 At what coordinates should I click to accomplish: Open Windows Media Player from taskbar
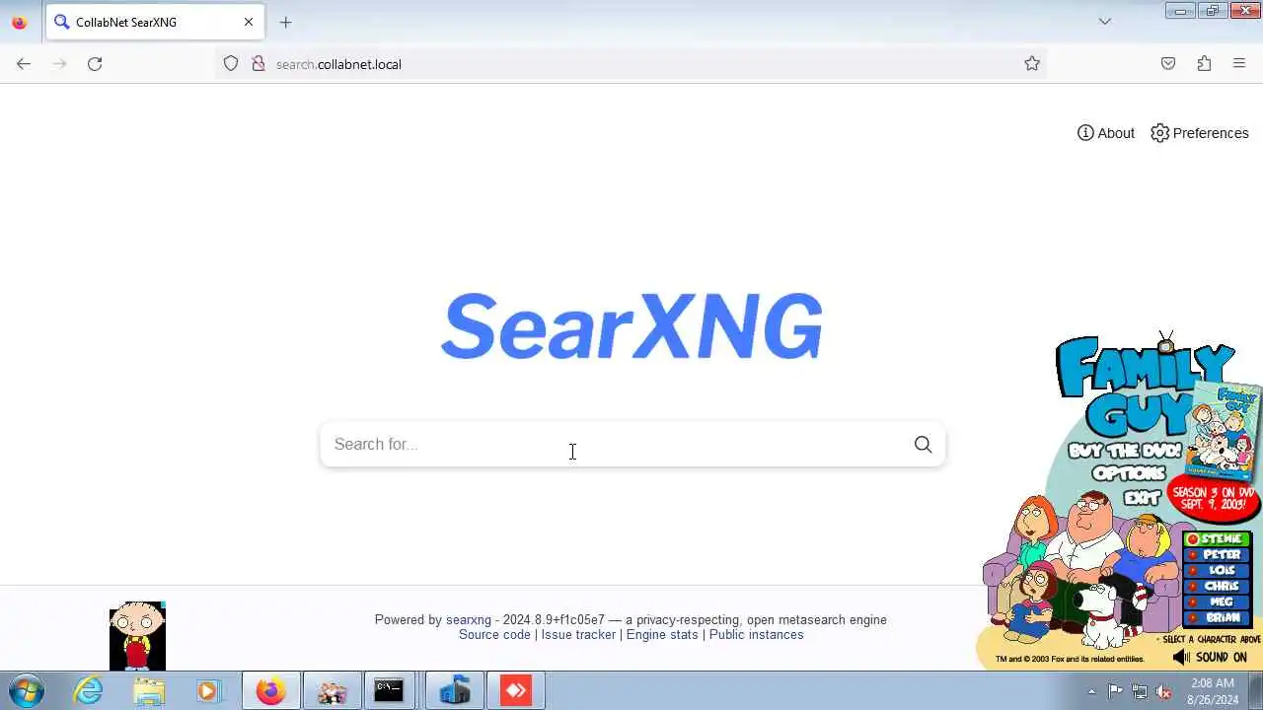click(x=208, y=691)
